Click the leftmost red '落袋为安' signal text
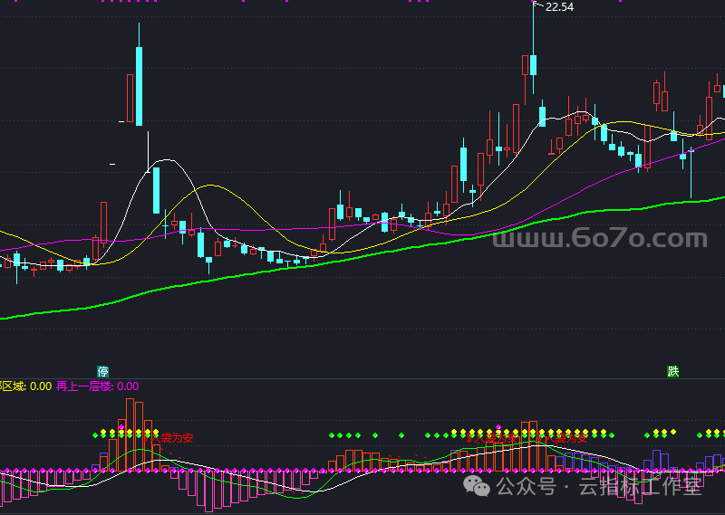This screenshot has height=515, width=725. point(176,438)
